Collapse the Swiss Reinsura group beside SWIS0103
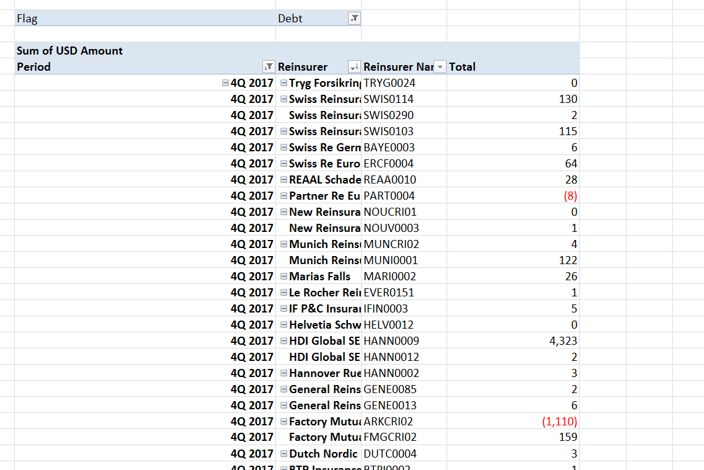 pyautogui.click(x=283, y=131)
